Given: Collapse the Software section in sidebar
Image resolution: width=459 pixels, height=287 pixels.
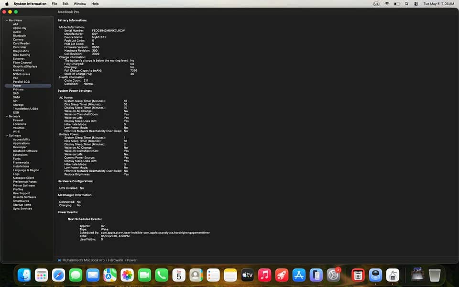Looking at the screenshot, I should tap(7, 135).
